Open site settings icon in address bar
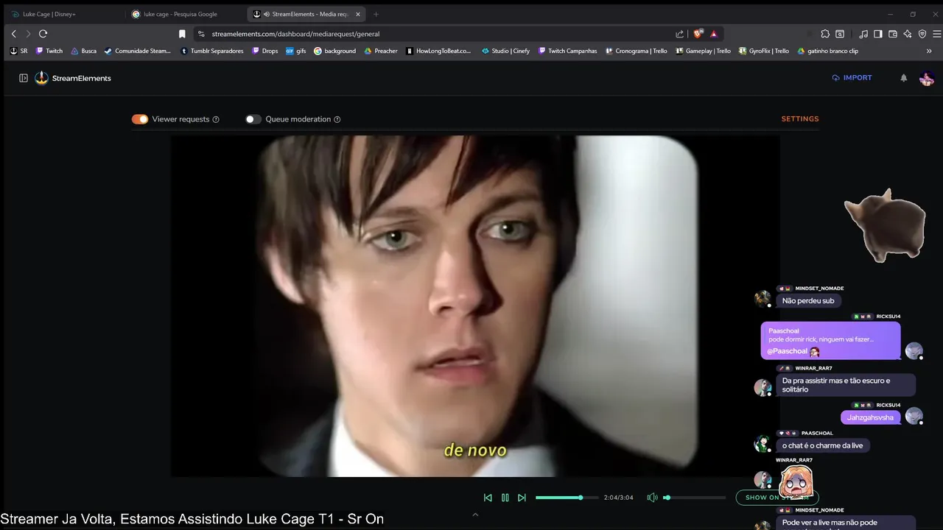Image resolution: width=943 pixels, height=530 pixels. coord(201,34)
